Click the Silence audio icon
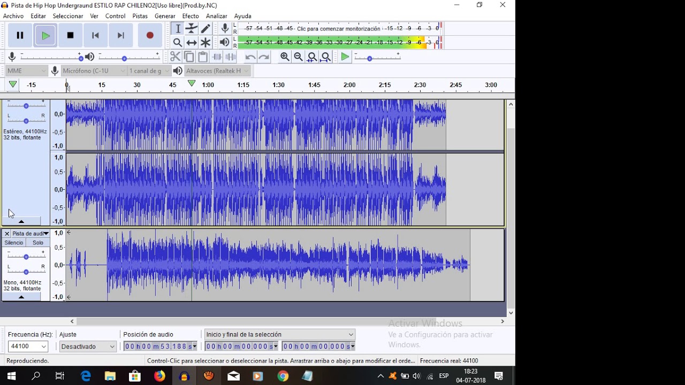685x385 pixels. [231, 57]
